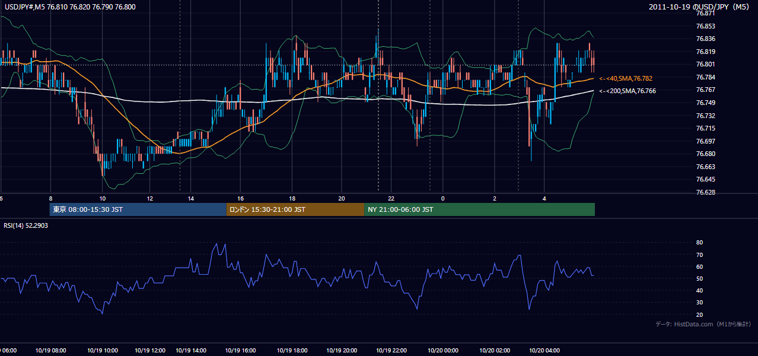Click price axis value 76.767
Viewport: 758px width, 356px height.
(706, 90)
